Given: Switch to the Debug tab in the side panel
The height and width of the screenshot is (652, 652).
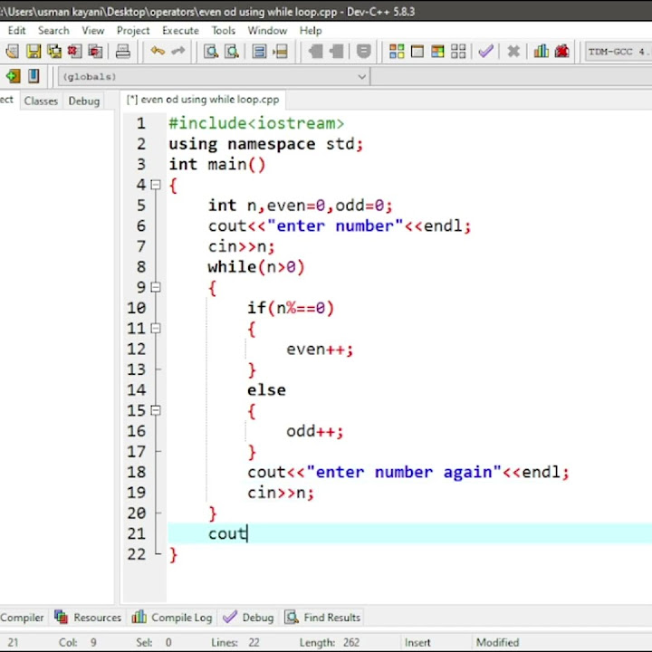Looking at the screenshot, I should pyautogui.click(x=84, y=101).
